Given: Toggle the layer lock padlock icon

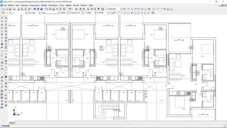Looking at the screenshot, I should (10, 13).
